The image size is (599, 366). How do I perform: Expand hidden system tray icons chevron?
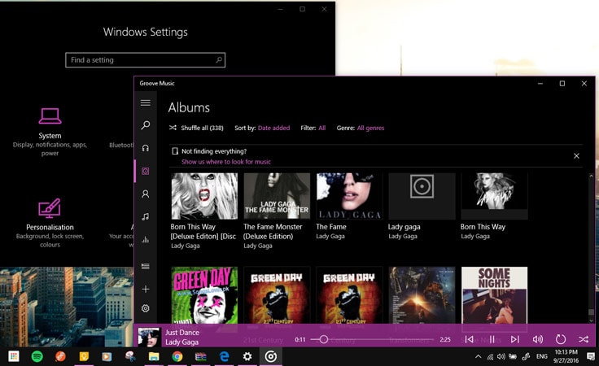tap(478, 356)
